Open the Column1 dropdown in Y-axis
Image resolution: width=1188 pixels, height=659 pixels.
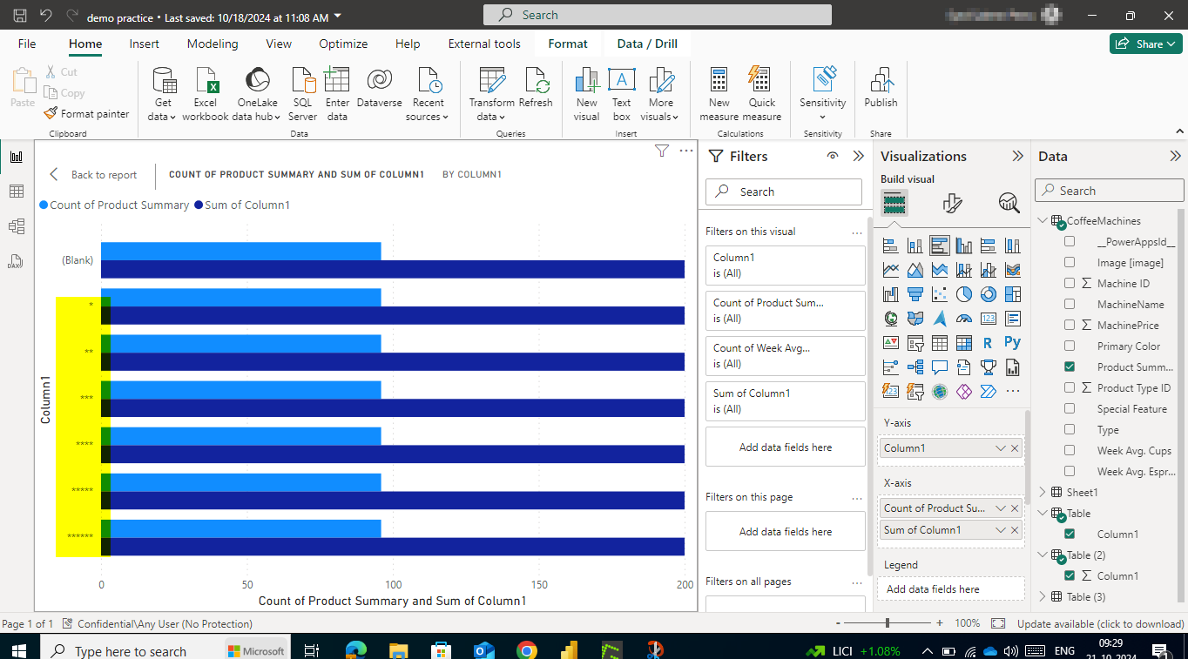coord(1000,447)
